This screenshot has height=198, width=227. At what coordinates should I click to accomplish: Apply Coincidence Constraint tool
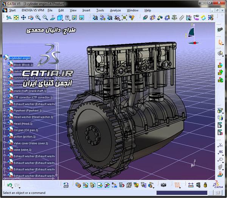(x=145, y=18)
